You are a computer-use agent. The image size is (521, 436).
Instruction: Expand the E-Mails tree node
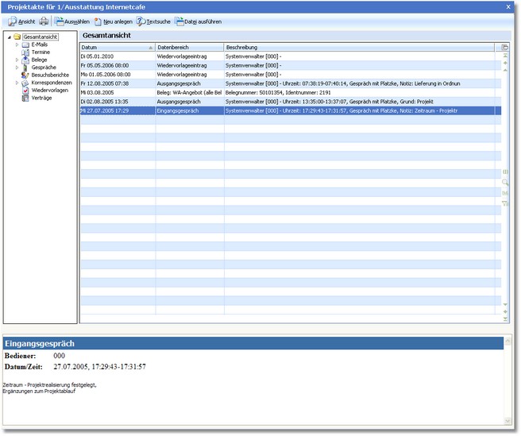(17, 44)
